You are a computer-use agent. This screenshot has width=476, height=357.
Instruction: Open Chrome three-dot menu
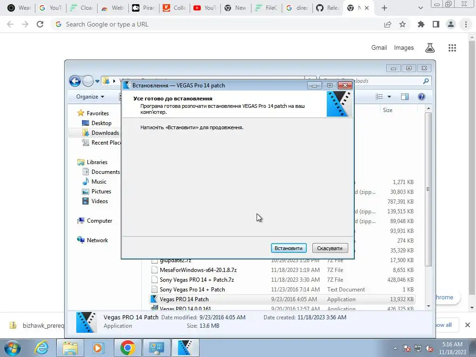click(x=466, y=24)
